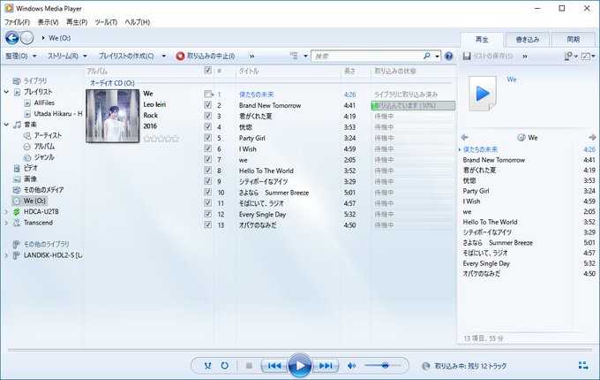
Task: Go back with the blue back arrow
Action: pyautogui.click(x=11, y=38)
